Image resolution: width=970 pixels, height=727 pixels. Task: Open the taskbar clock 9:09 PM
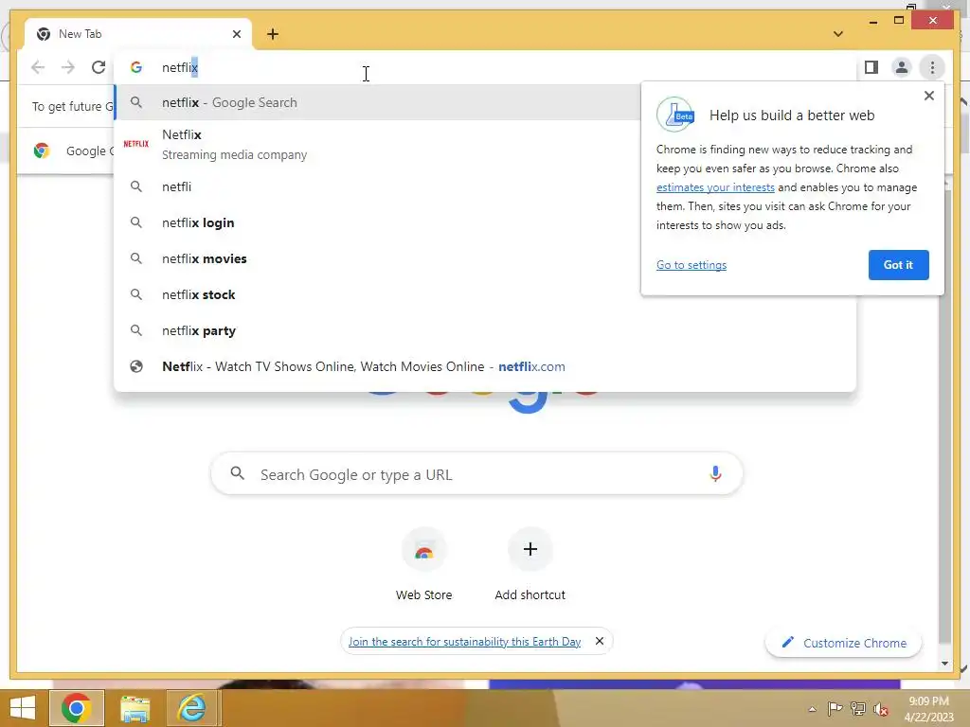tap(929, 709)
